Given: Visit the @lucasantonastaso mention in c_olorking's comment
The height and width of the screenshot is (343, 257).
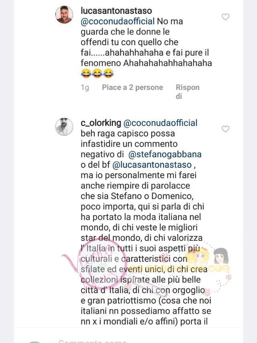Looking at the screenshot, I should (x=152, y=165).
